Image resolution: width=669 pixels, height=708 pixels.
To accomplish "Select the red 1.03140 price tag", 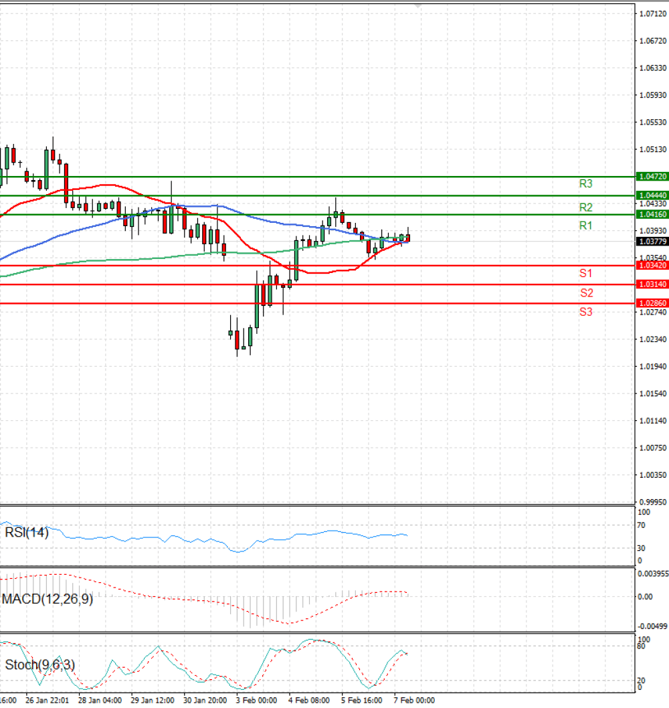I will coord(652,284).
